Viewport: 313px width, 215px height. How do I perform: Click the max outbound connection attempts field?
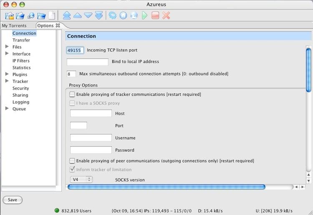tap(71, 74)
